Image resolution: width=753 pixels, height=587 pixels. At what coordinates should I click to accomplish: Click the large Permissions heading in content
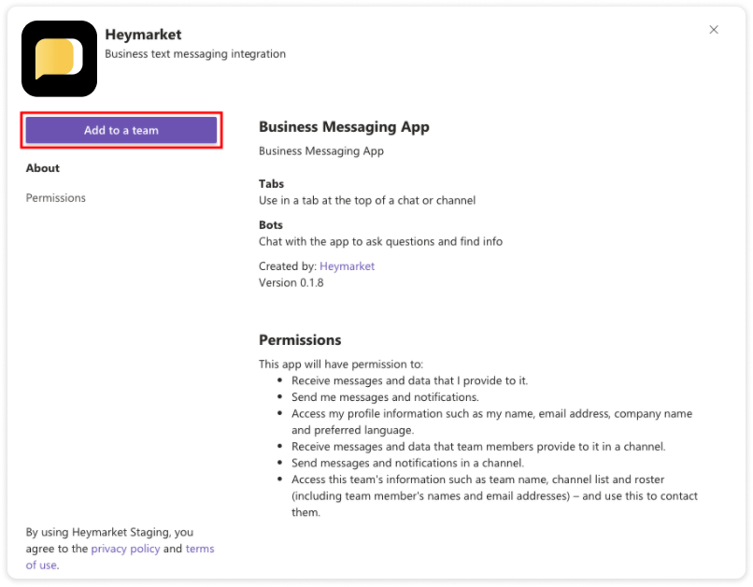click(300, 340)
